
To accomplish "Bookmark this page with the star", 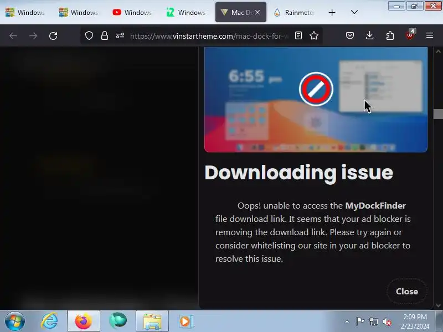I will 314,35.
